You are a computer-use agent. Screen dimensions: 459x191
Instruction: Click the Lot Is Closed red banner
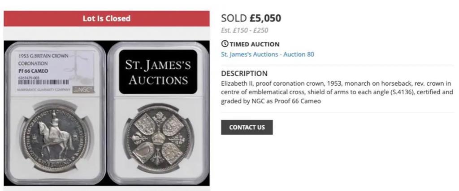pyautogui.click(x=107, y=18)
